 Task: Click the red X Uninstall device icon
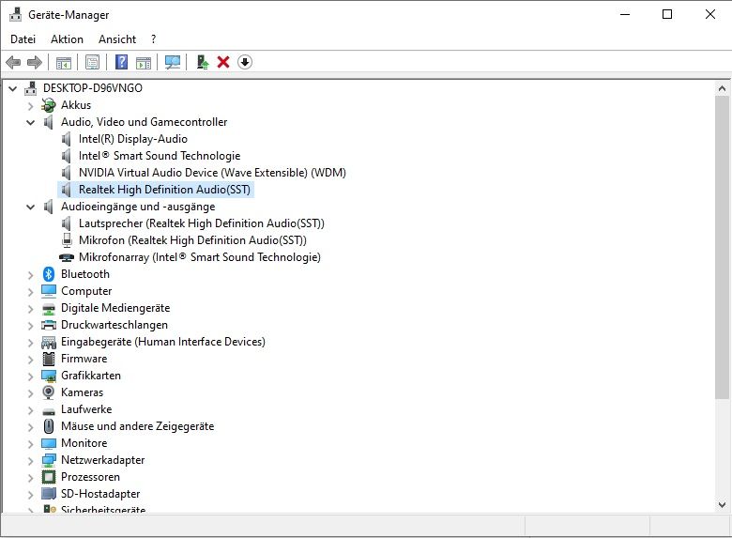pyautogui.click(x=223, y=62)
